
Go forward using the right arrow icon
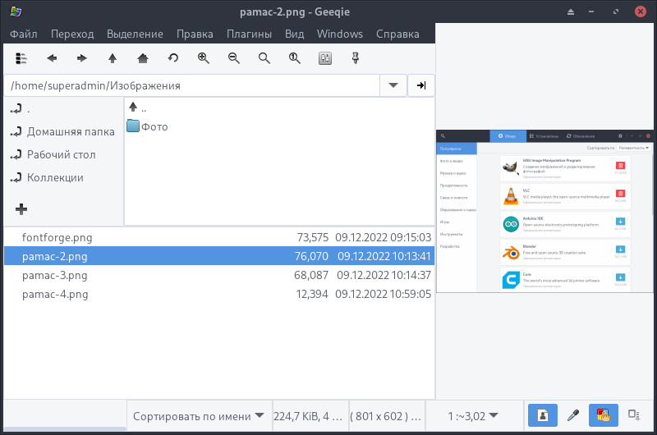click(82, 58)
